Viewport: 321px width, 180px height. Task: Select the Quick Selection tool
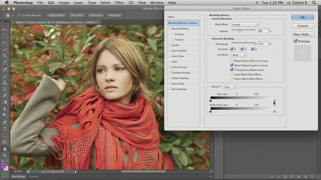[x=5, y=49]
